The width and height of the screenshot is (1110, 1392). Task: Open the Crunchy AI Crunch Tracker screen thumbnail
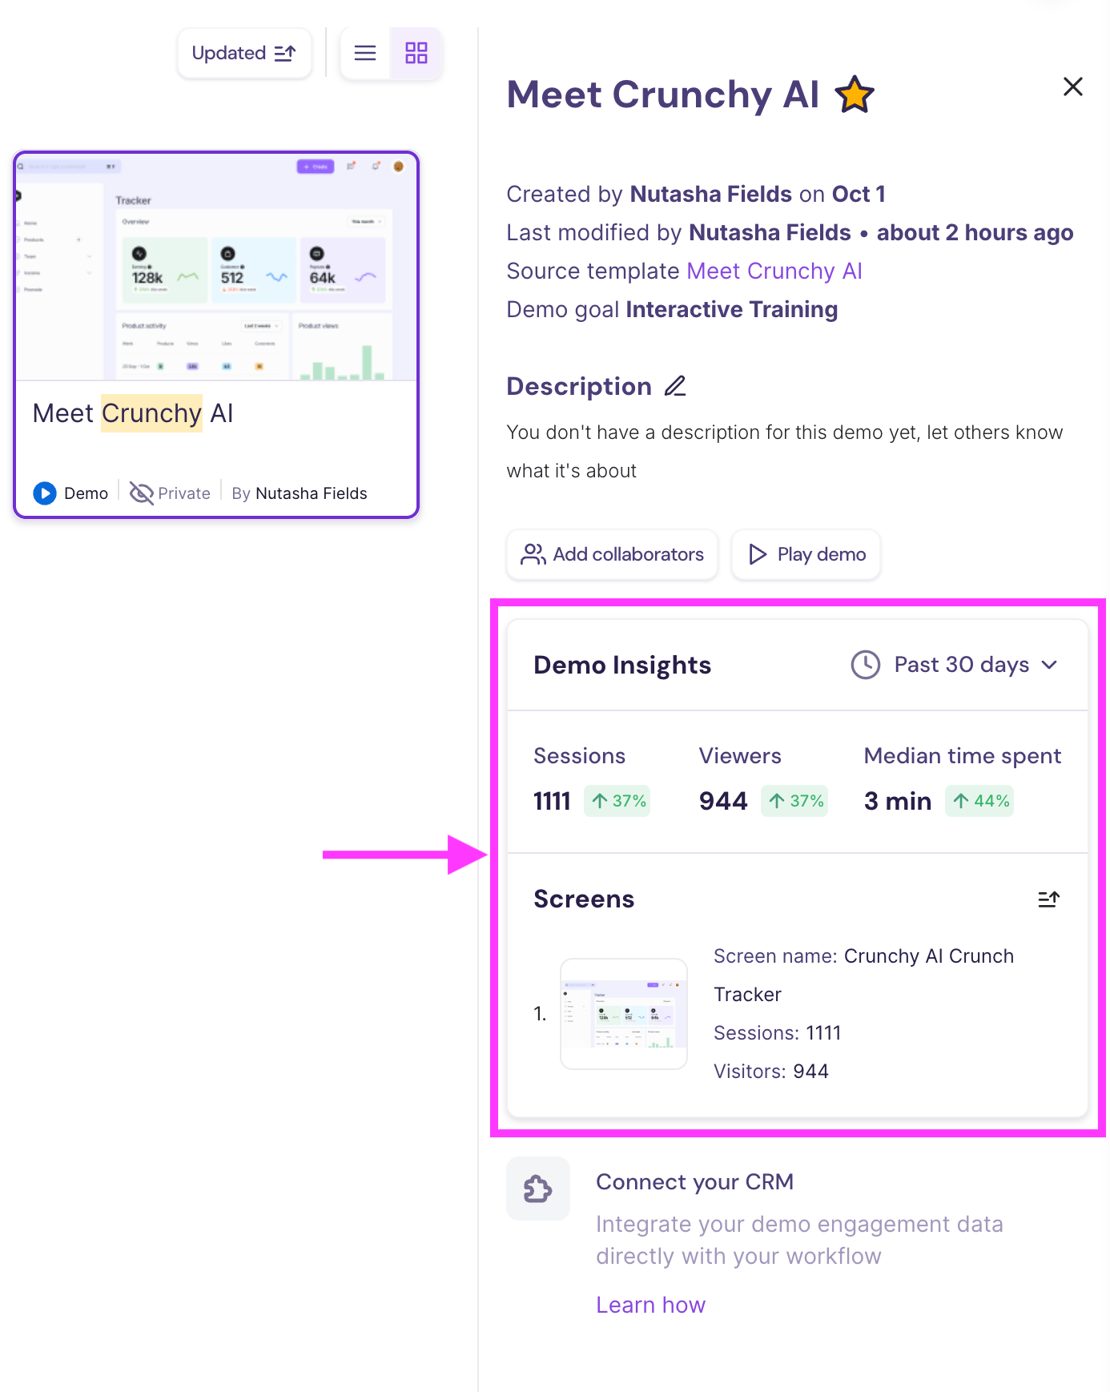coord(624,1013)
